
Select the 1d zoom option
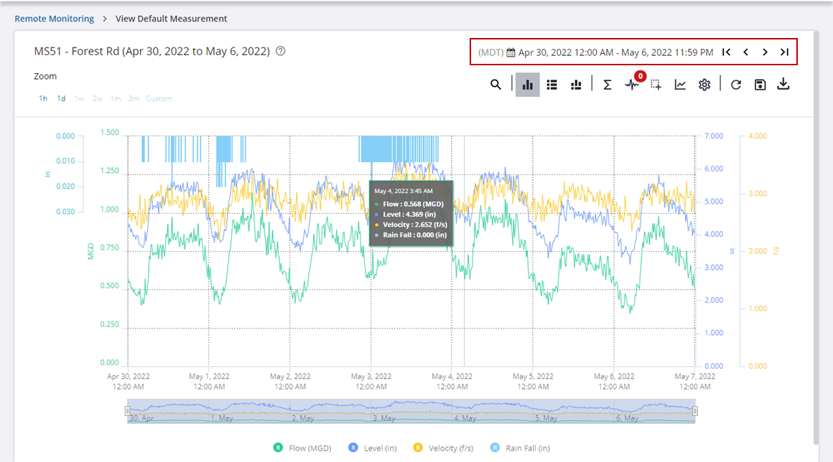[x=62, y=98]
